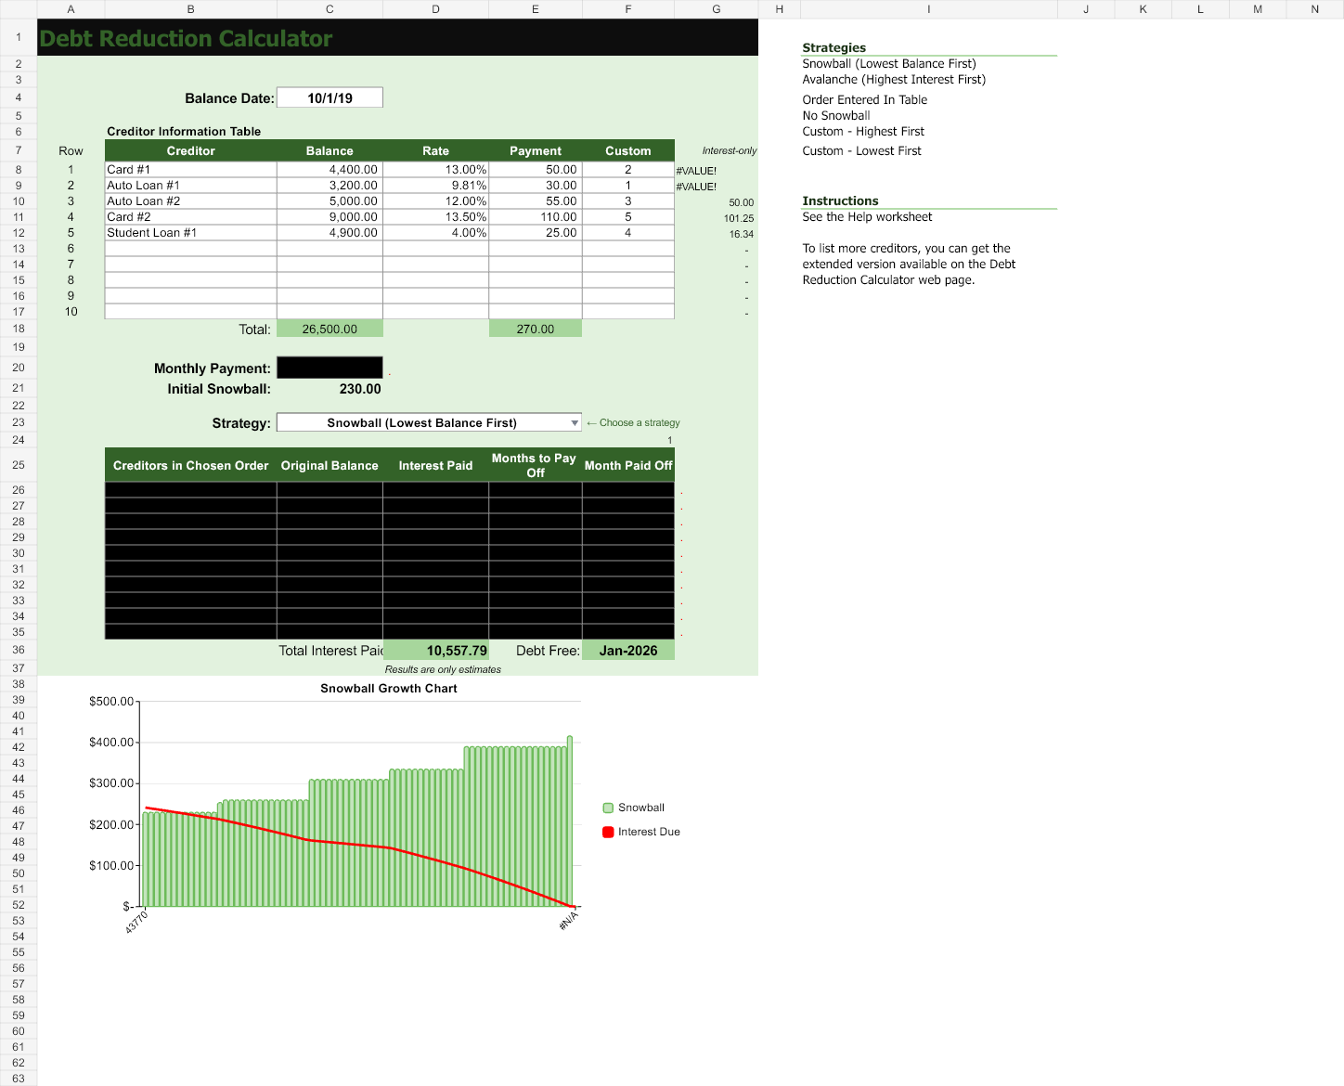Select Auto Loan #1 balance 3,200.00
The width and height of the screenshot is (1344, 1086).
330,186
